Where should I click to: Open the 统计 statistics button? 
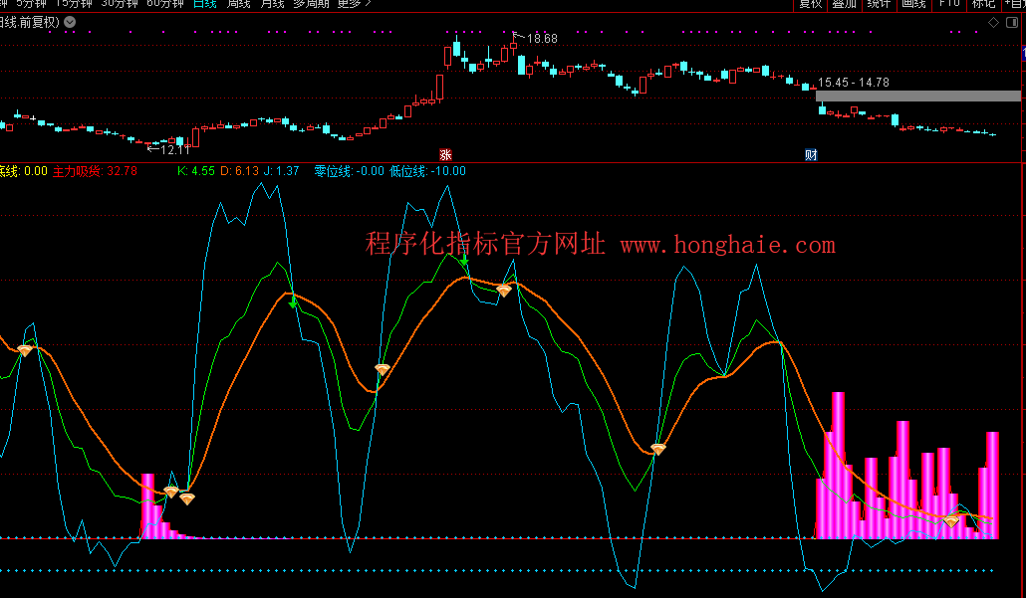[x=879, y=4]
